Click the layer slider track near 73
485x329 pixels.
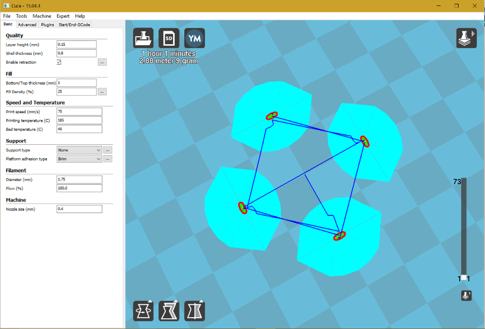(463, 183)
